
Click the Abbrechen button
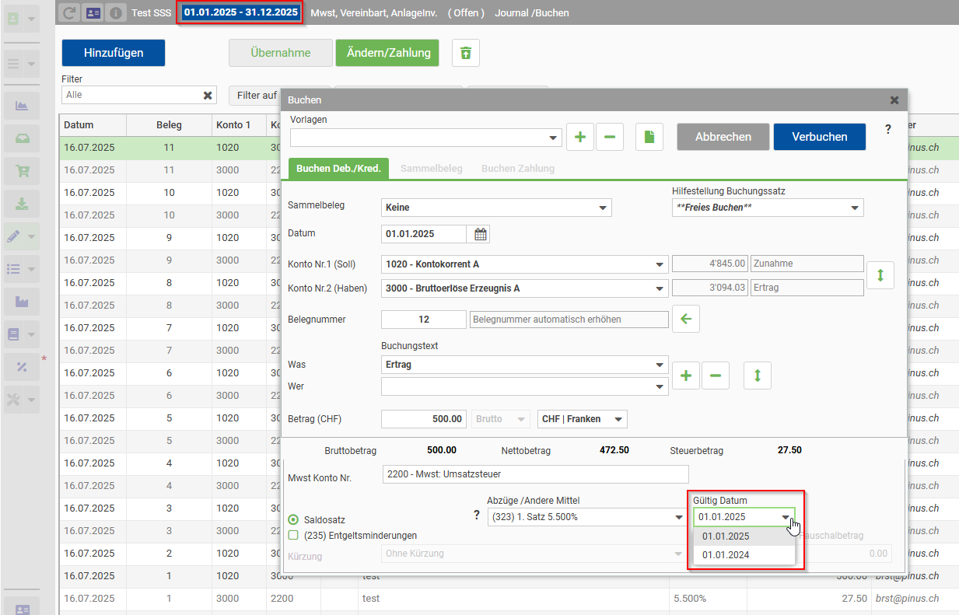tap(723, 137)
